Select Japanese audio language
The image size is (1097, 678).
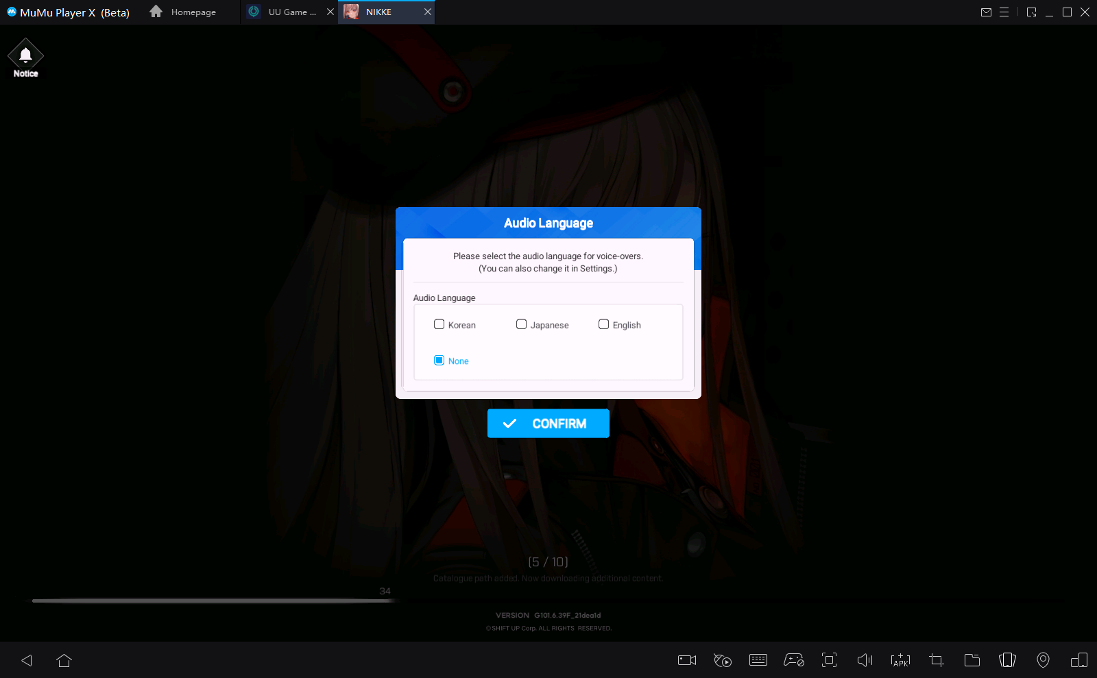pyautogui.click(x=522, y=324)
